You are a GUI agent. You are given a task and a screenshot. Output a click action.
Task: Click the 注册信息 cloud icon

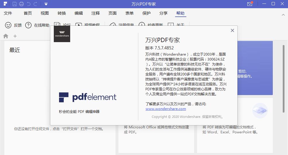113,24
